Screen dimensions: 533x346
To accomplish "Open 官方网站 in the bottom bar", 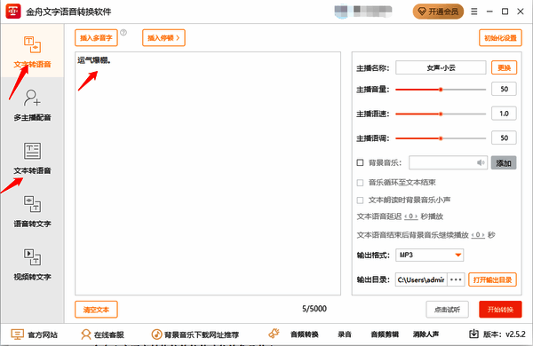I will pyautogui.click(x=35, y=334).
